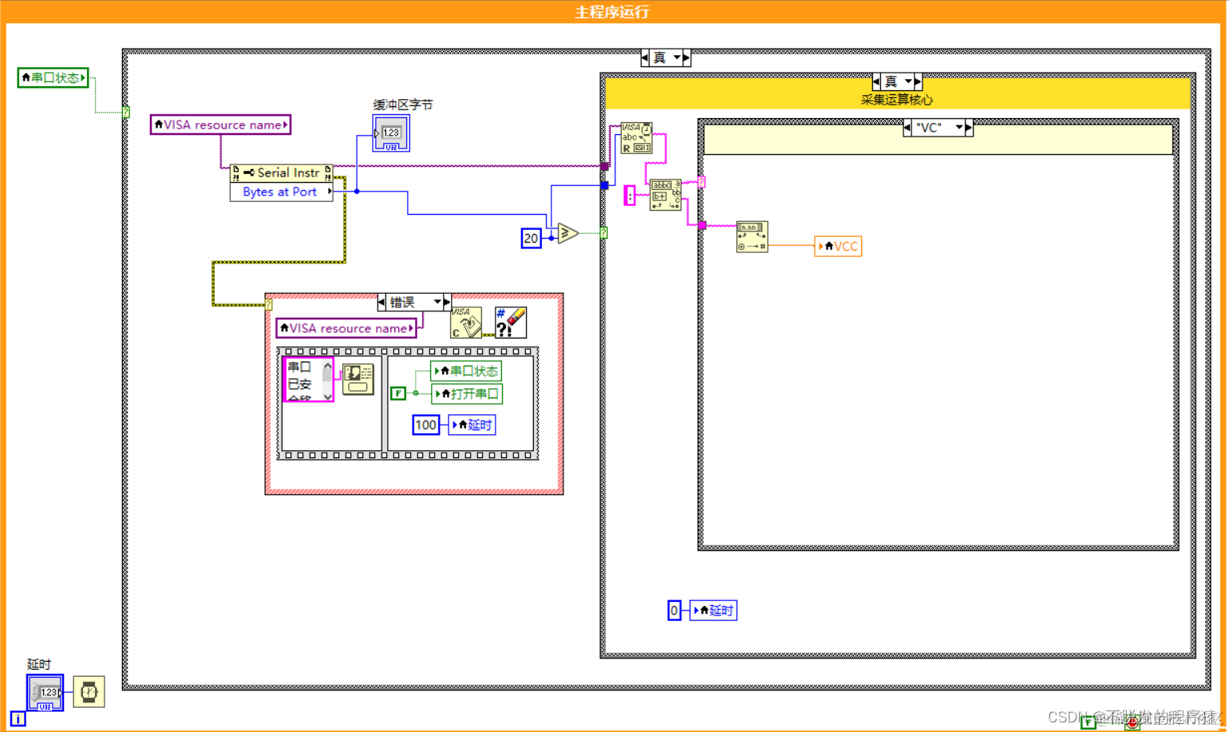Select the numeric constant 20

click(531, 238)
